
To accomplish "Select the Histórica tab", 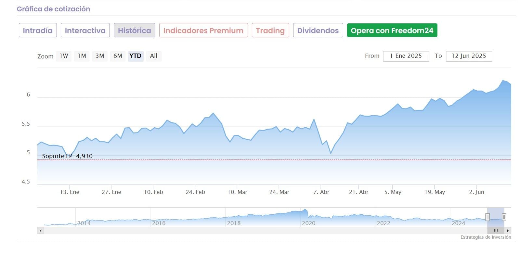I will (134, 31).
